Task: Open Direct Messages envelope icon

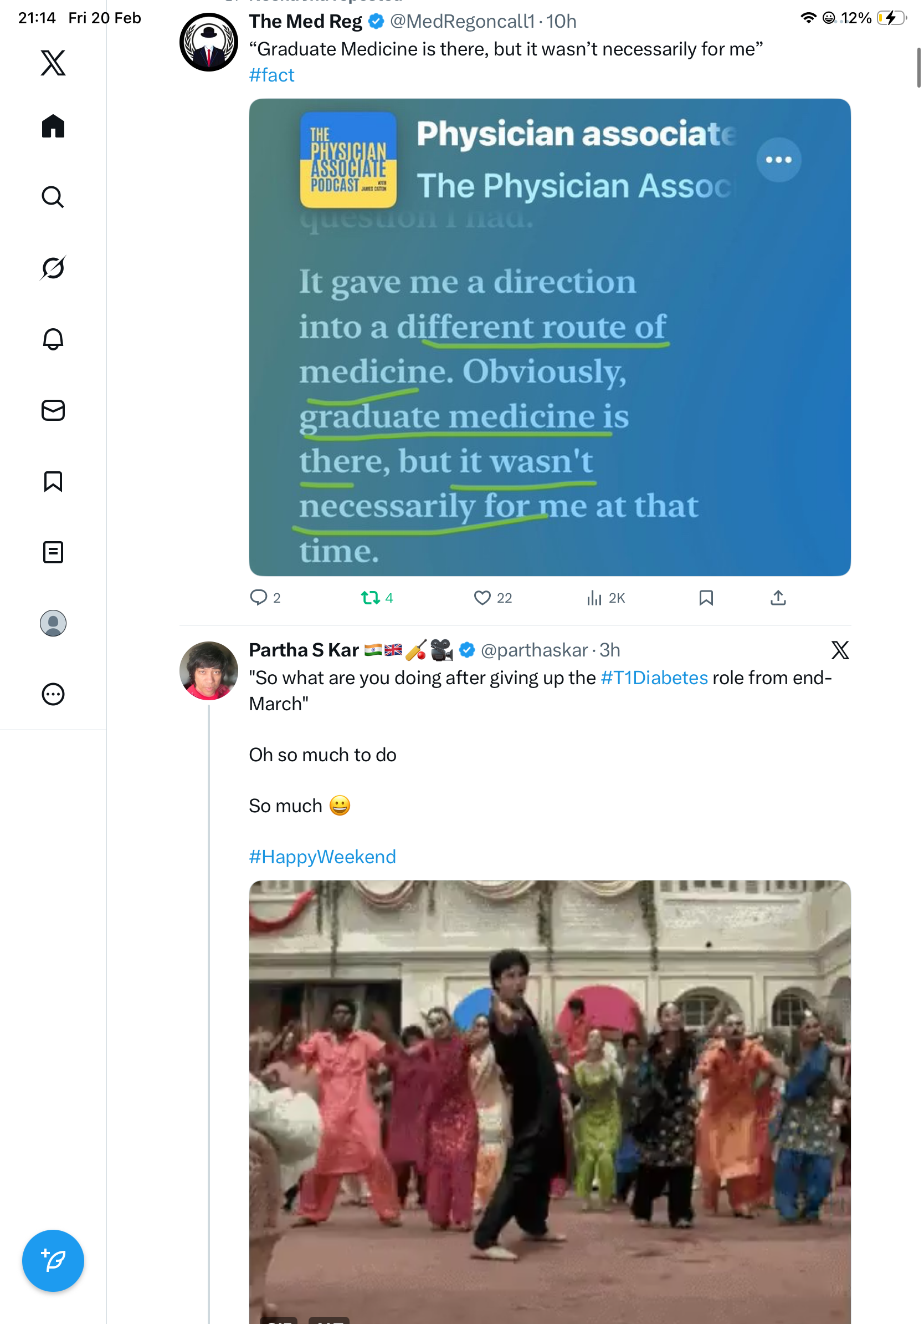Action: 53,410
